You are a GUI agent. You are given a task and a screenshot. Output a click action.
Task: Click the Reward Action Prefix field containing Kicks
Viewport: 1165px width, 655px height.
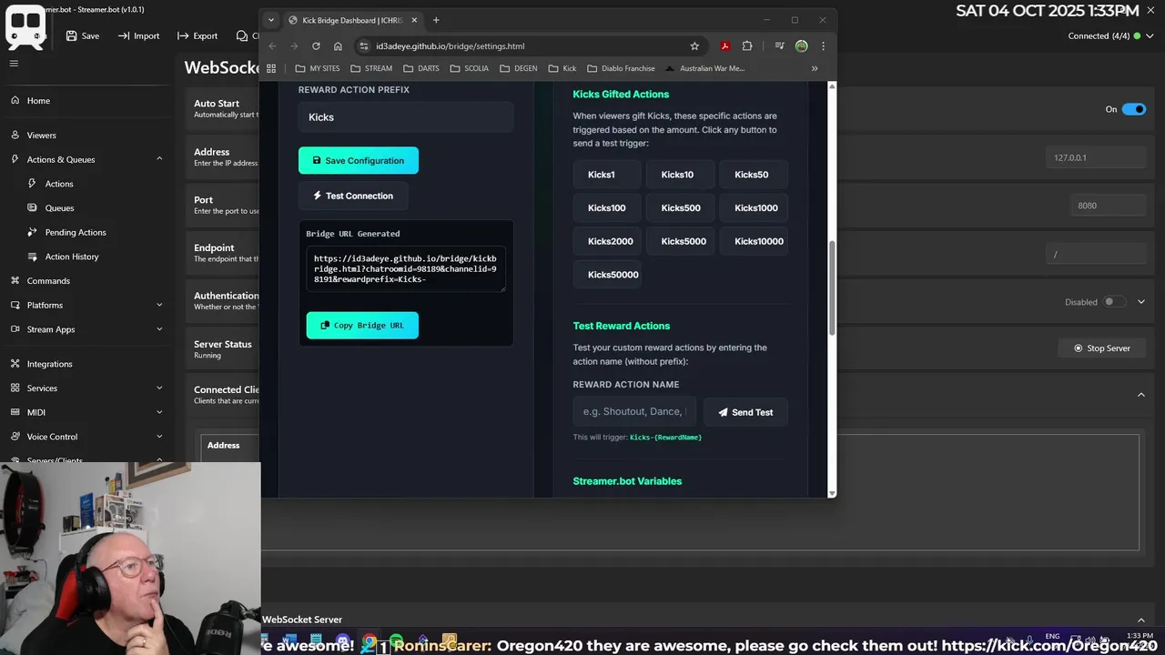tap(406, 117)
